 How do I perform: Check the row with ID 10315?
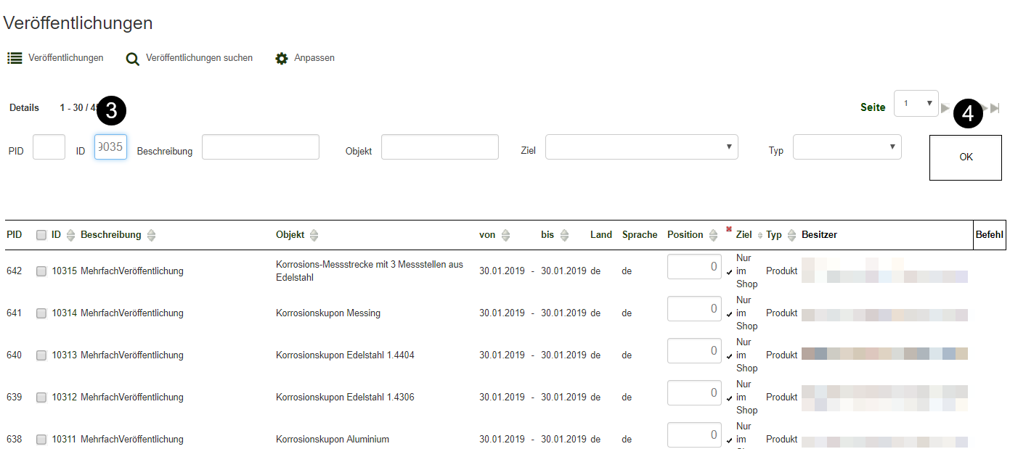[x=41, y=271]
